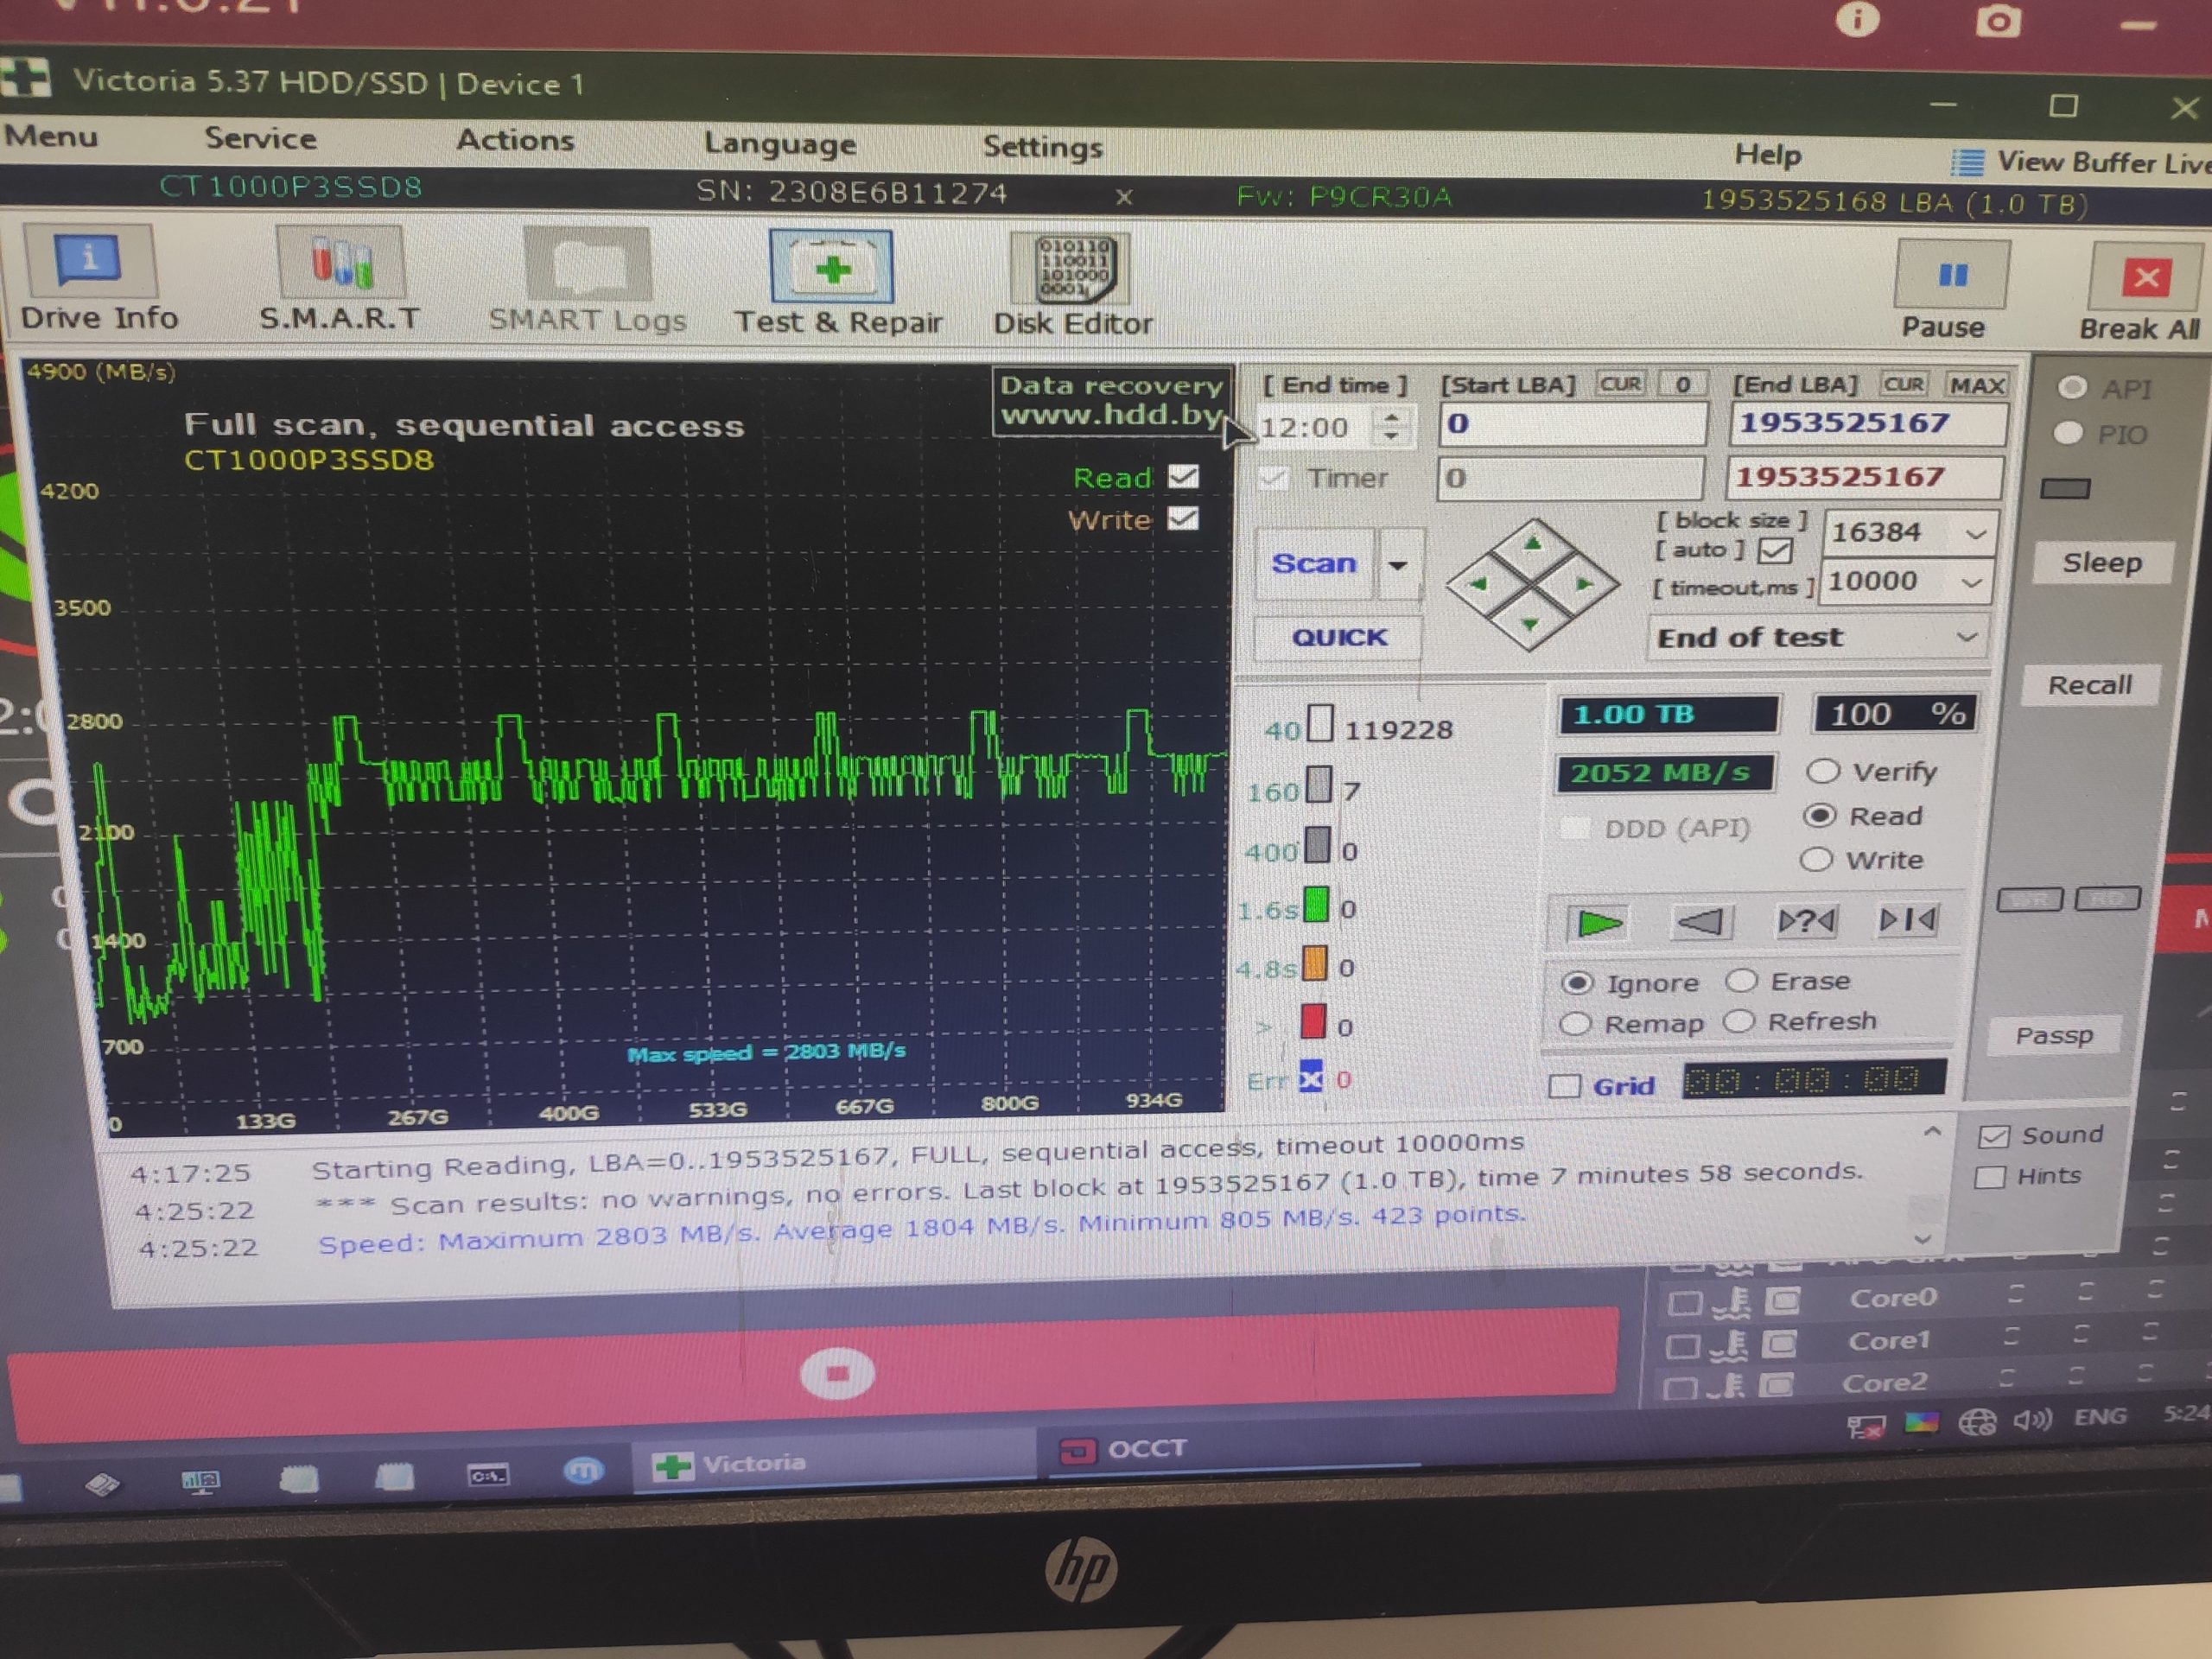Select the Verify radio button

1823,771
